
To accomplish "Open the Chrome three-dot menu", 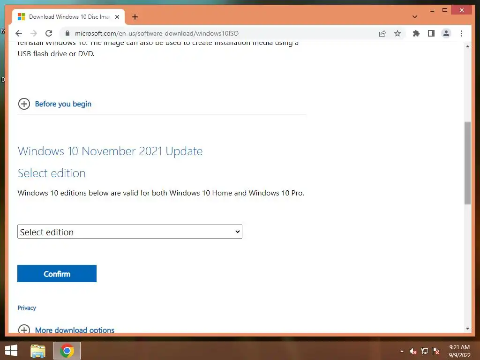I will 461,33.
